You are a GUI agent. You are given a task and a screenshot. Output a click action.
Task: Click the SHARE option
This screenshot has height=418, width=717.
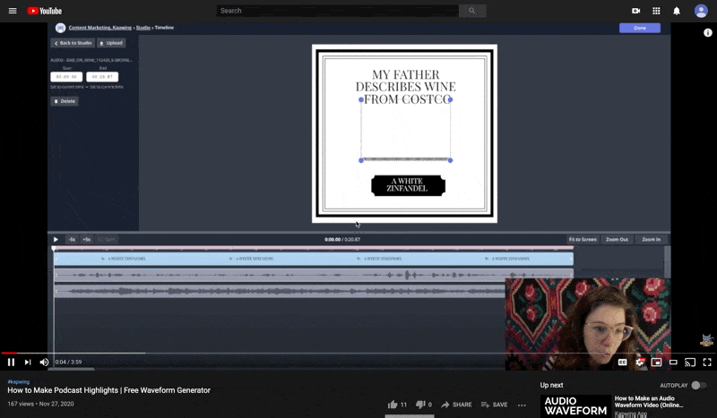pos(456,405)
